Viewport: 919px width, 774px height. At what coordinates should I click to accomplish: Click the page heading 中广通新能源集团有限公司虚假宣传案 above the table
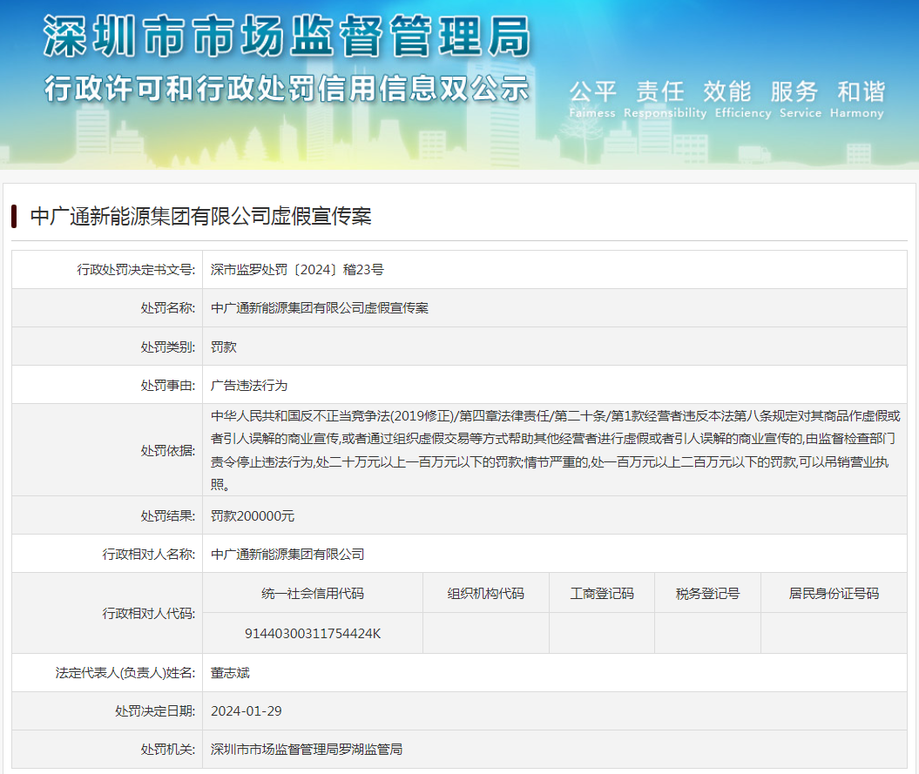tap(201, 216)
